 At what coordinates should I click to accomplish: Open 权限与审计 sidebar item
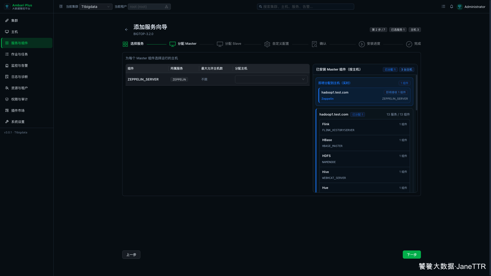tap(27, 99)
